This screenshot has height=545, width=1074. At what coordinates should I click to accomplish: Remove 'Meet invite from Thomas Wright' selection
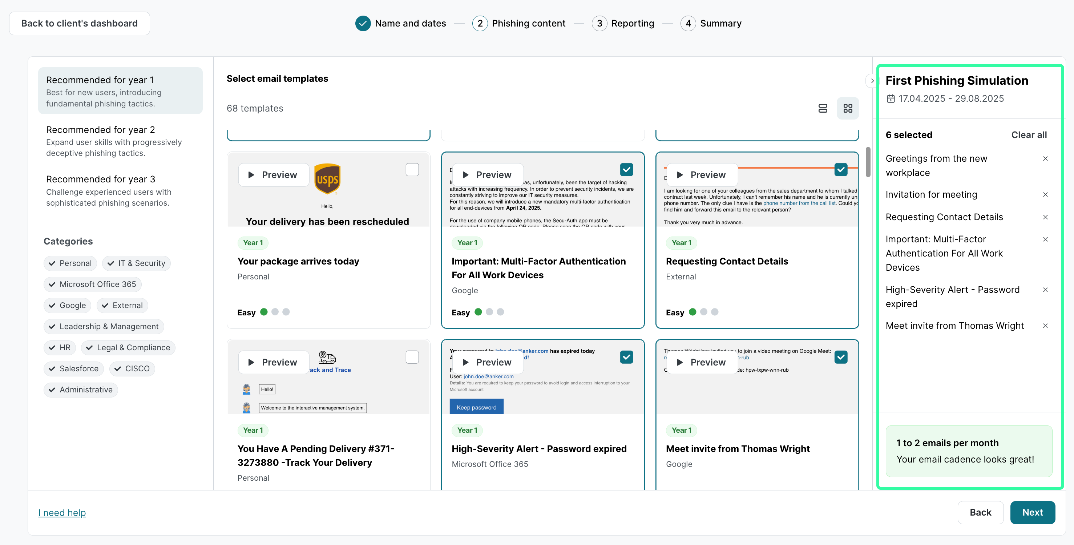coord(1045,326)
